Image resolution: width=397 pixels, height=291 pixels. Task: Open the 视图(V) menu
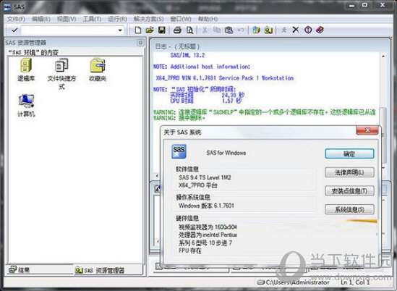tap(67, 19)
